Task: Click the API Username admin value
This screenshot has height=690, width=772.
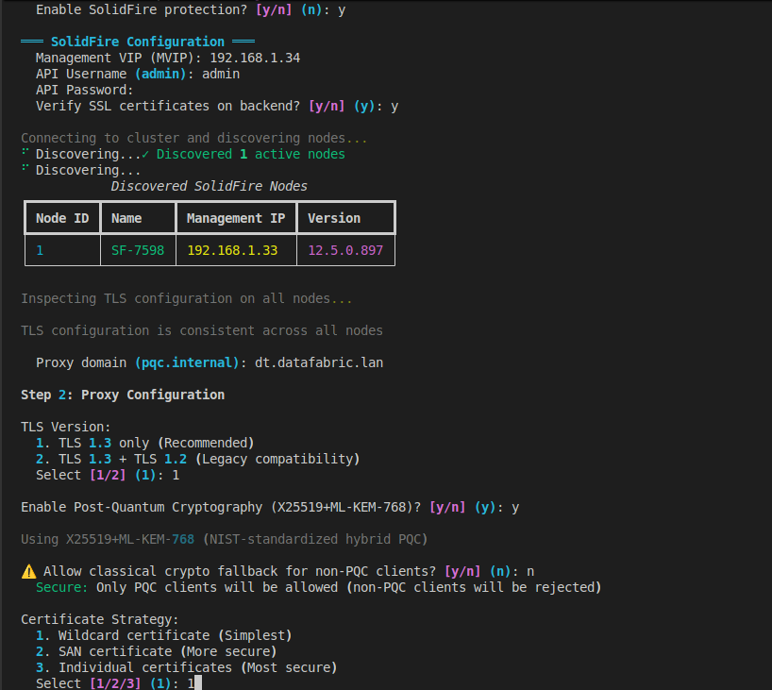Action: pyautogui.click(x=221, y=74)
